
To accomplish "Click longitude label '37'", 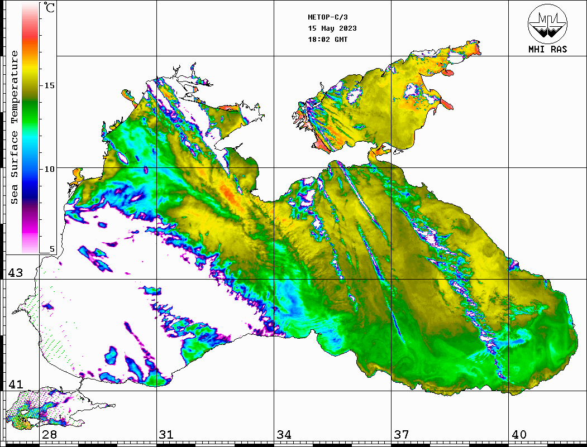I will click(x=402, y=435).
